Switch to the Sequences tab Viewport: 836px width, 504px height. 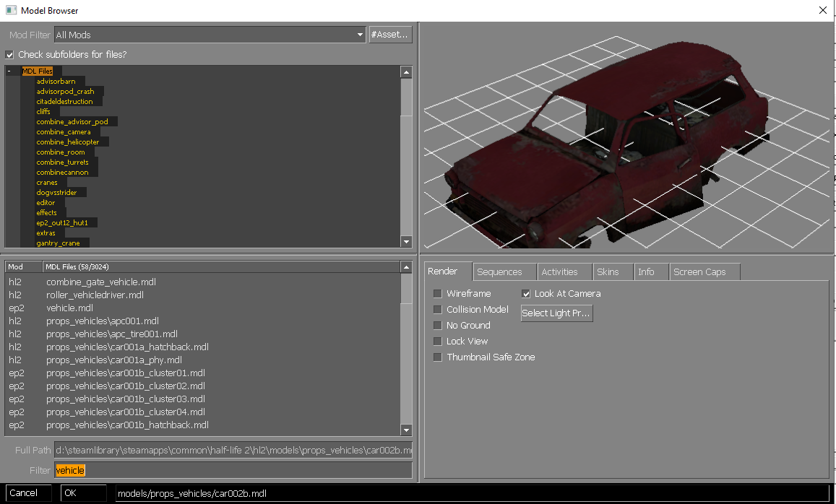click(499, 272)
